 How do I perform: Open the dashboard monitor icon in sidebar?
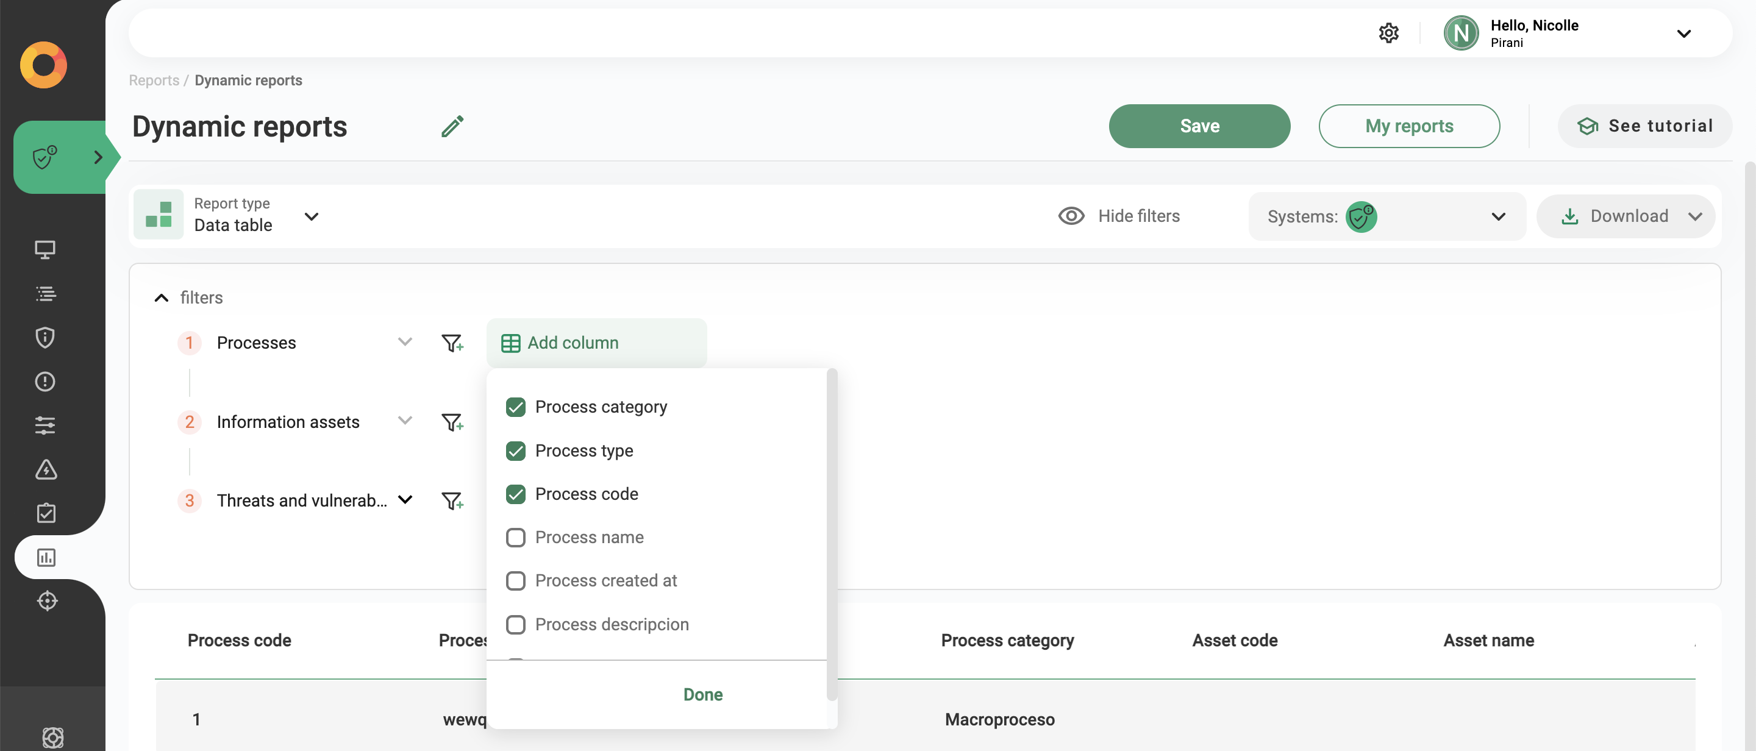coord(45,249)
